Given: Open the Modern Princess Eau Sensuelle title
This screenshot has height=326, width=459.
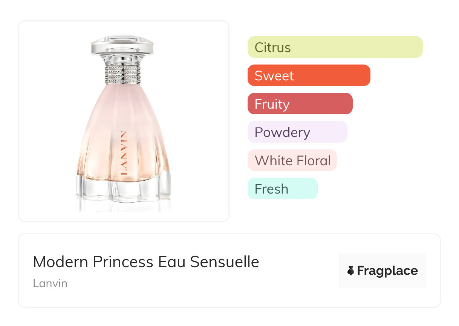Looking at the screenshot, I should (x=146, y=262).
